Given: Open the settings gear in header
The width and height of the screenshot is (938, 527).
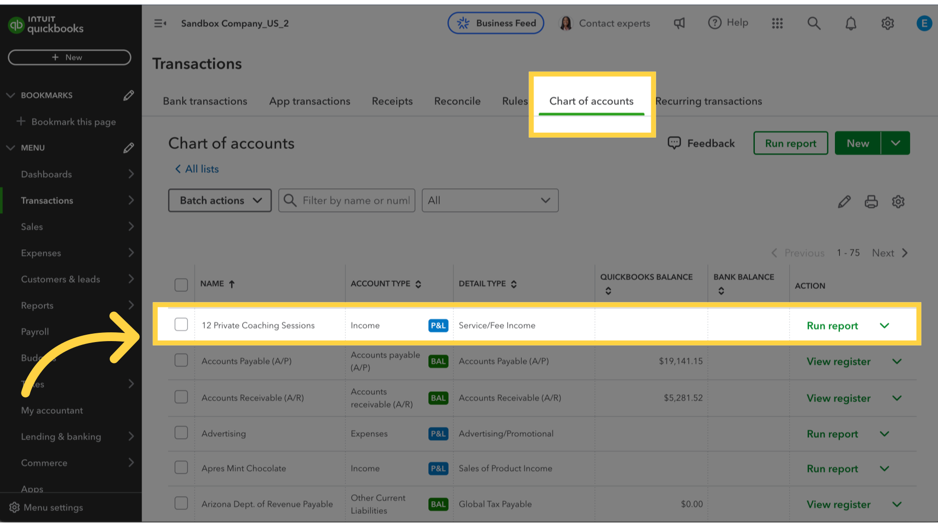Looking at the screenshot, I should click(x=888, y=23).
